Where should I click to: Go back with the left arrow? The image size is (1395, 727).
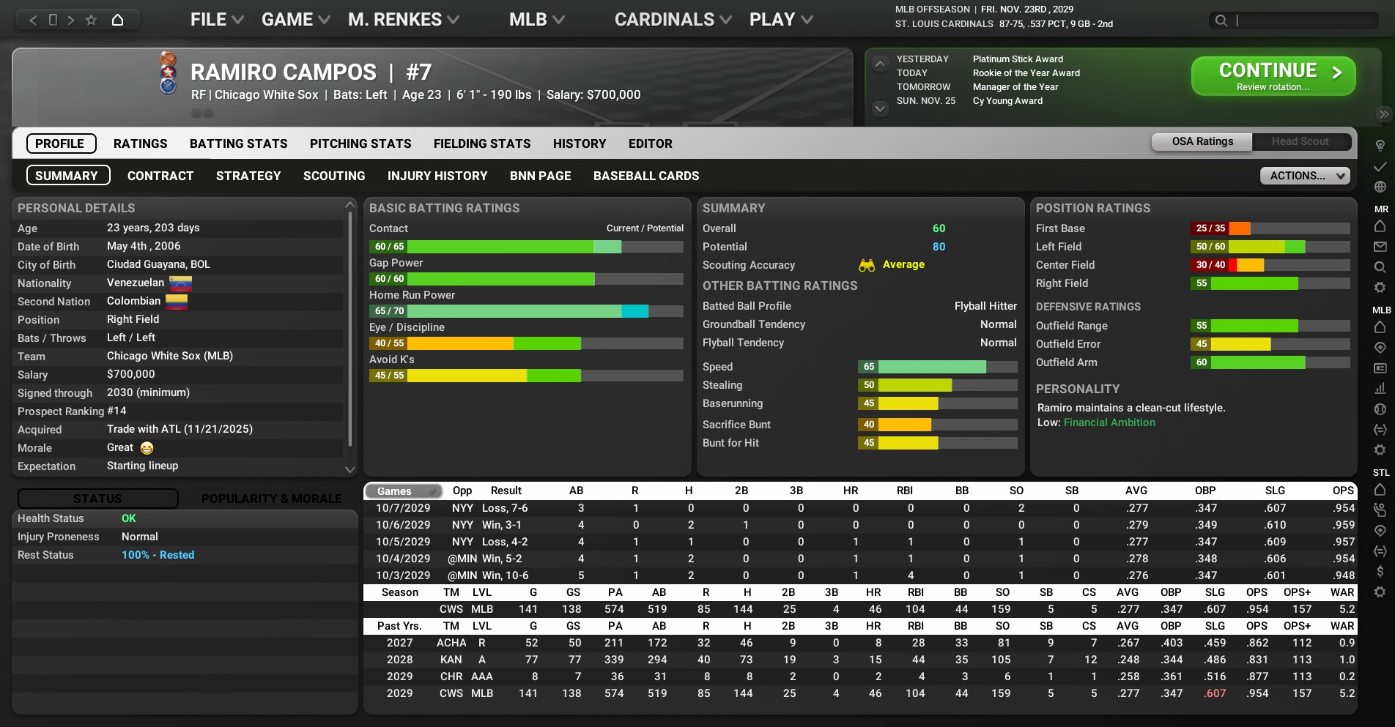(33, 20)
